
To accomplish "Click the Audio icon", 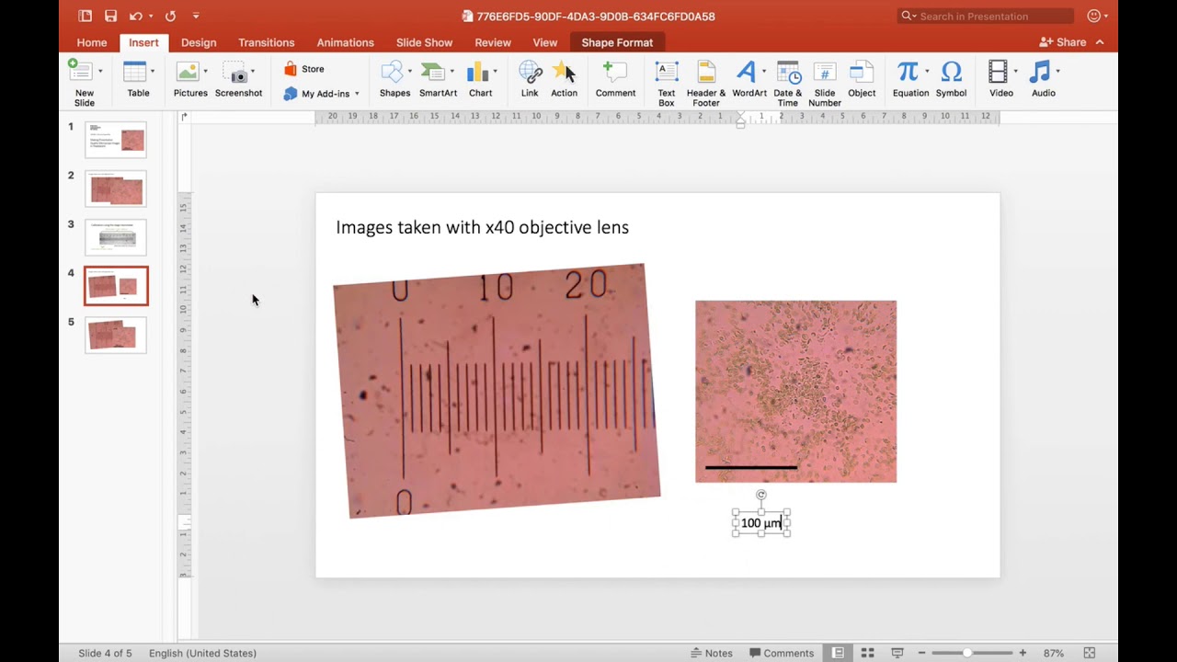I will [x=1040, y=72].
